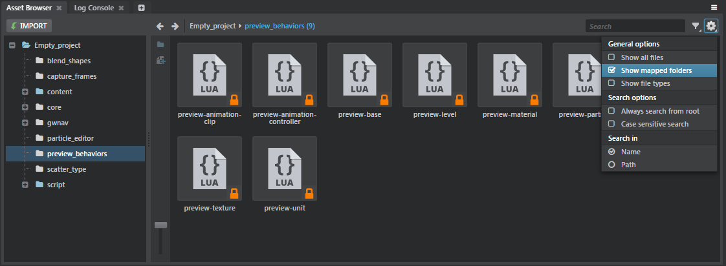This screenshot has width=726, height=266.
Task: Expand the gwnav folder in tree
Action: coord(25,123)
